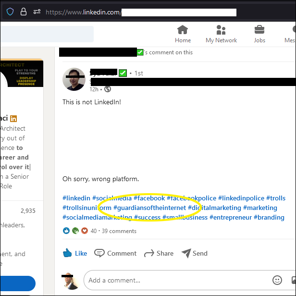296x296 pixels.
Task: Open the post author's profile photo
Action: click(x=74, y=79)
